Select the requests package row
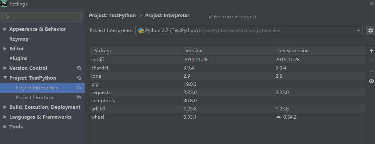This screenshot has width=375, height=144. (228, 92)
